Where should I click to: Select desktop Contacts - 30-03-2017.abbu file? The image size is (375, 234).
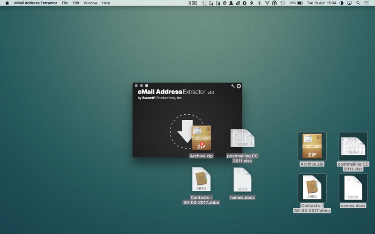(x=312, y=188)
